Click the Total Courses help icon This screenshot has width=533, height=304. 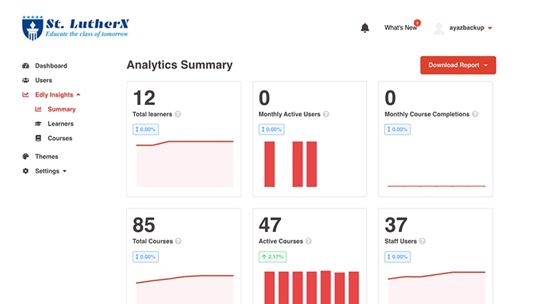coord(178,241)
